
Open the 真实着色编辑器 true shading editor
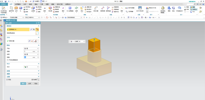[163, 10]
